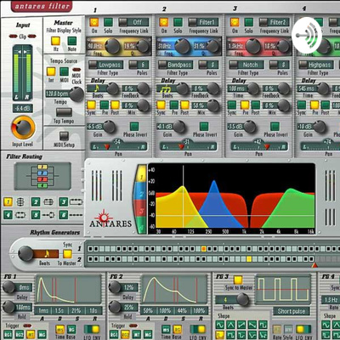The image size is (340, 340).
Task: Enable Phase Invert on Filter 2
Action: point(204,127)
